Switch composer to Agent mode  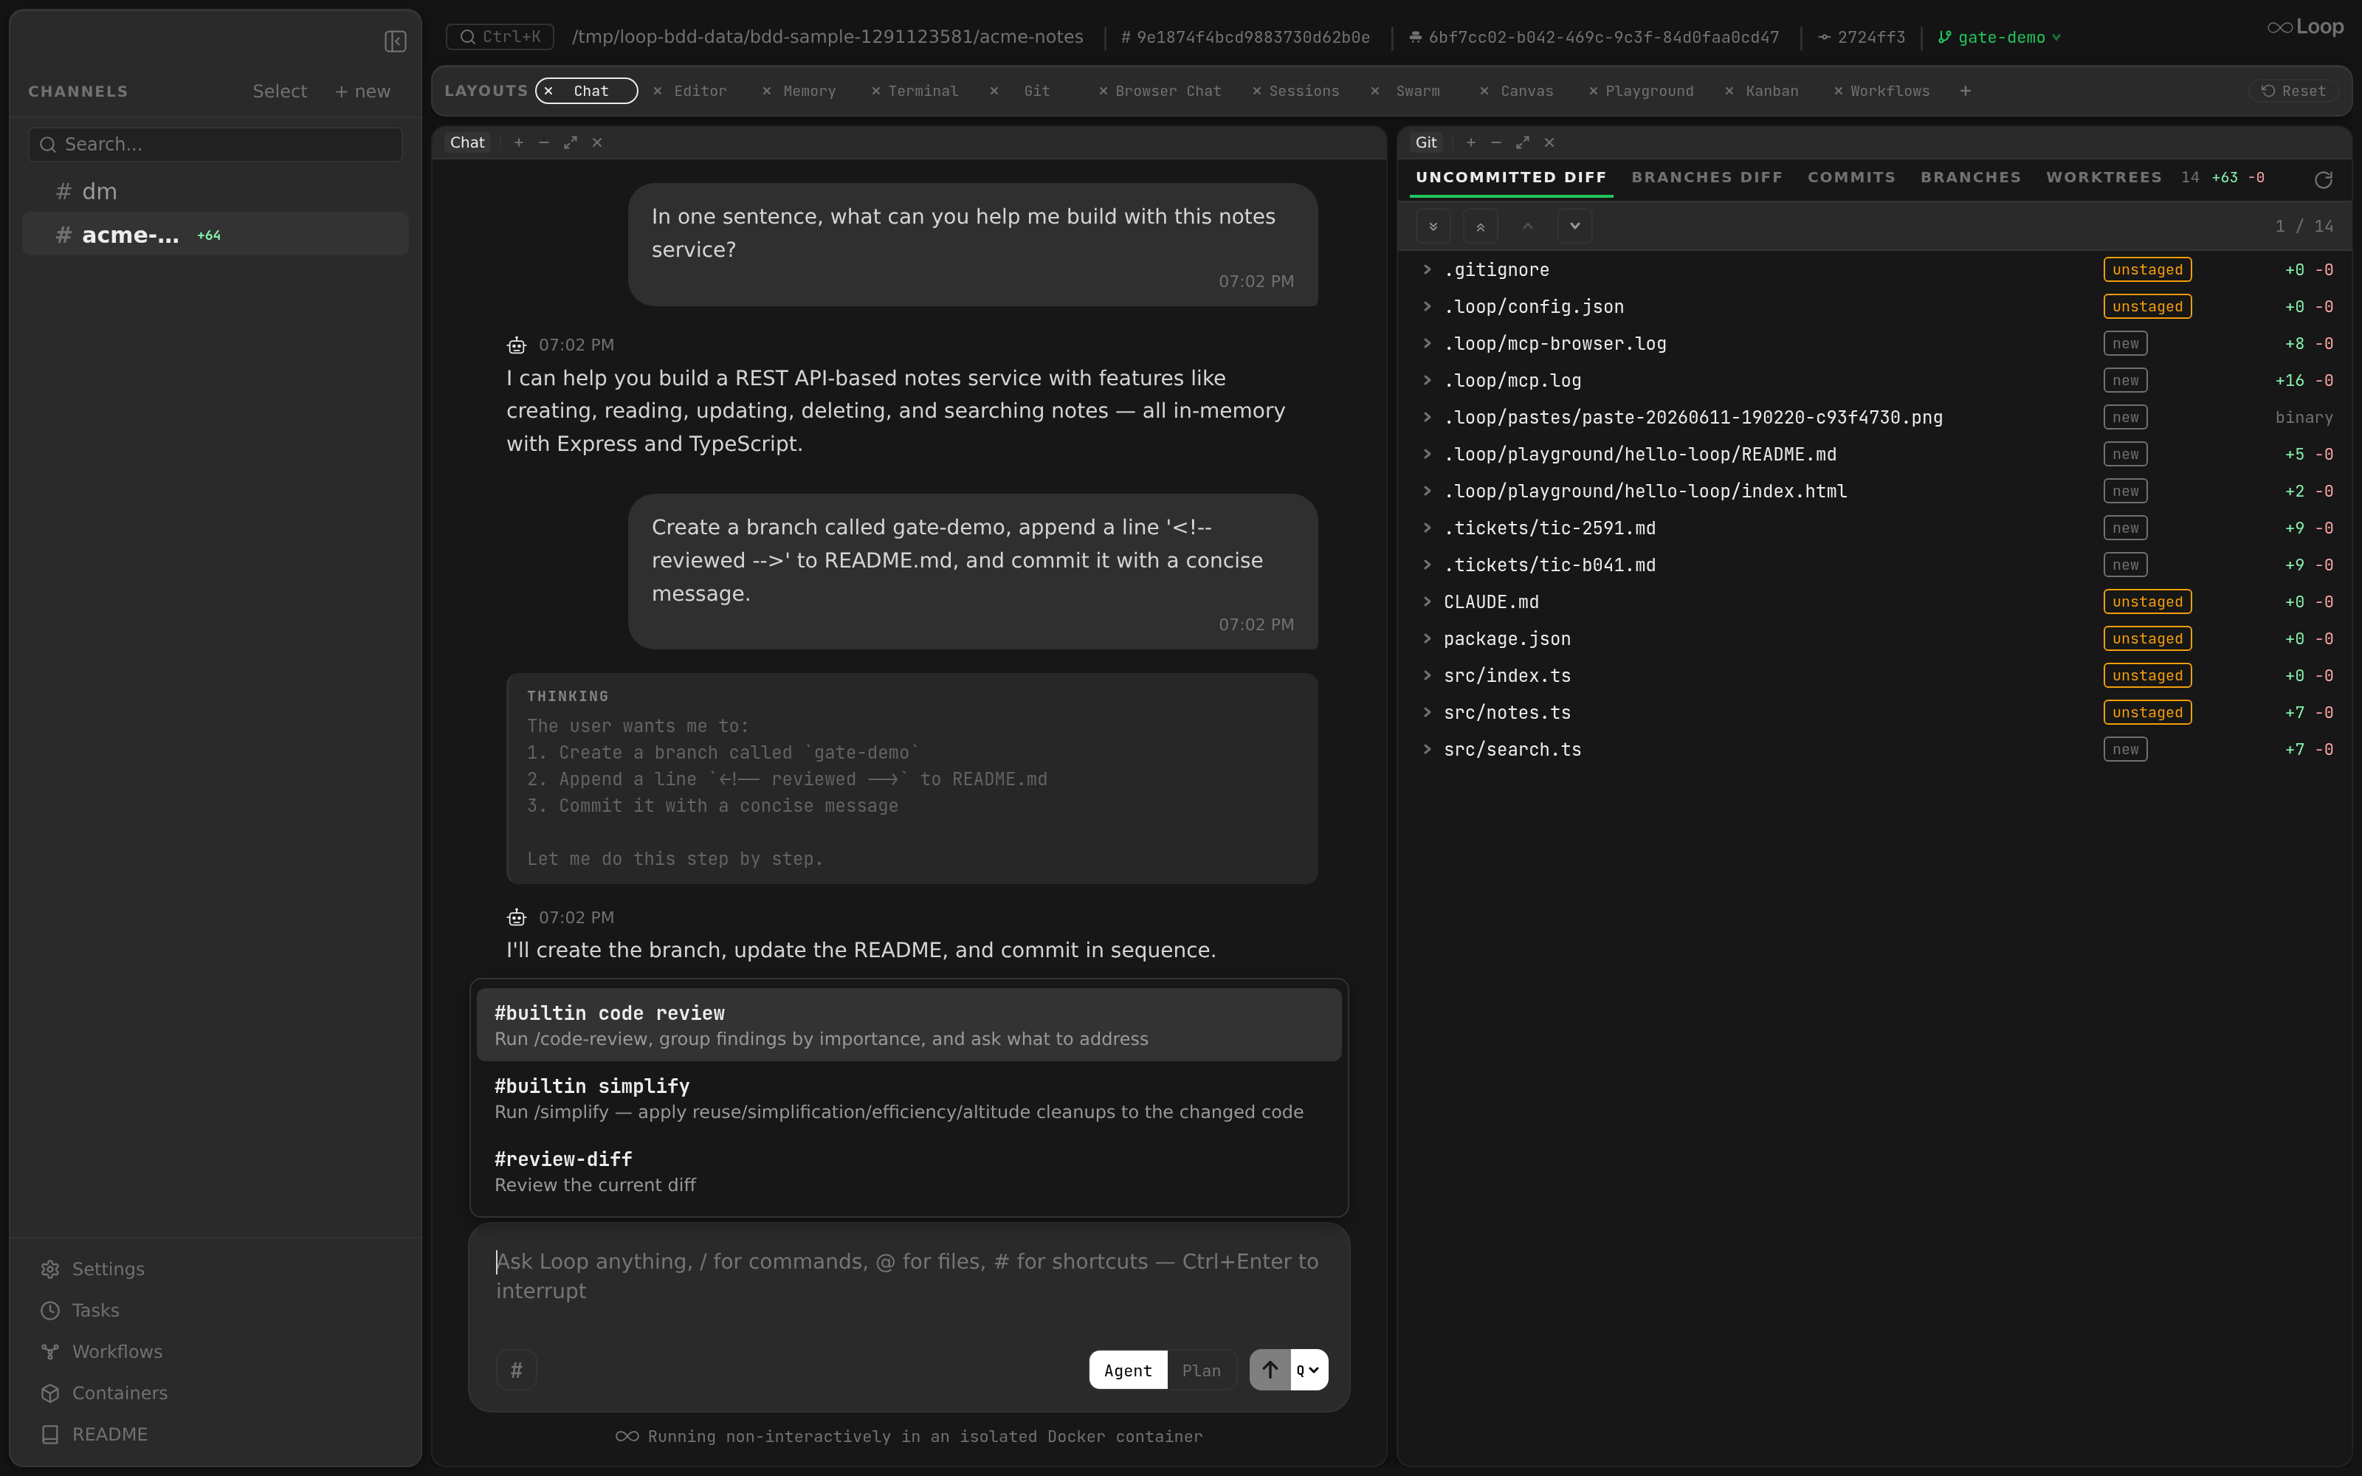tap(1127, 1370)
